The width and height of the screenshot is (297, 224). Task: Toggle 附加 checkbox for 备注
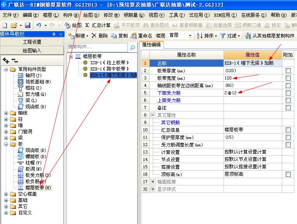(288, 108)
